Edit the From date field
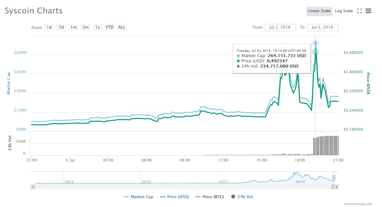 [280, 27]
